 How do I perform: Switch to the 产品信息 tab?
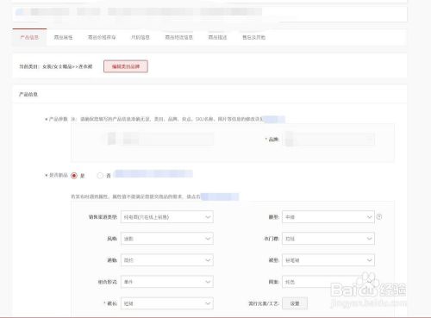point(29,37)
